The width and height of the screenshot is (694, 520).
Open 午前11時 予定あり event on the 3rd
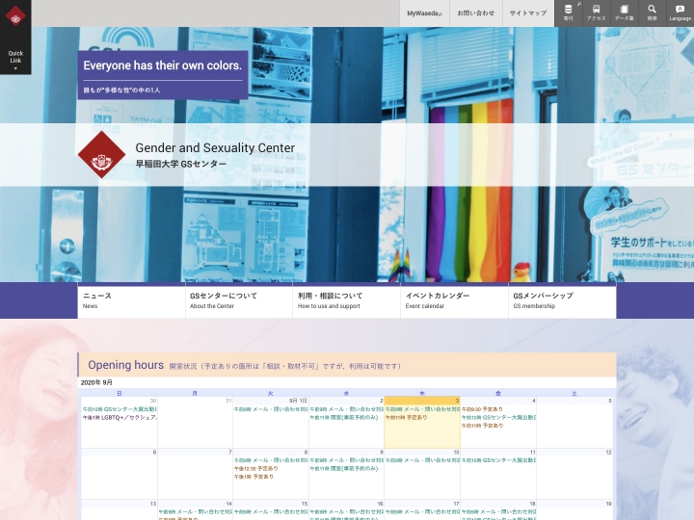(x=407, y=417)
